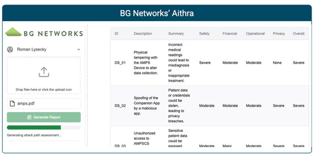This screenshot has width=315, height=158.
Task: Click the Financial column header
Action: click(x=230, y=34)
